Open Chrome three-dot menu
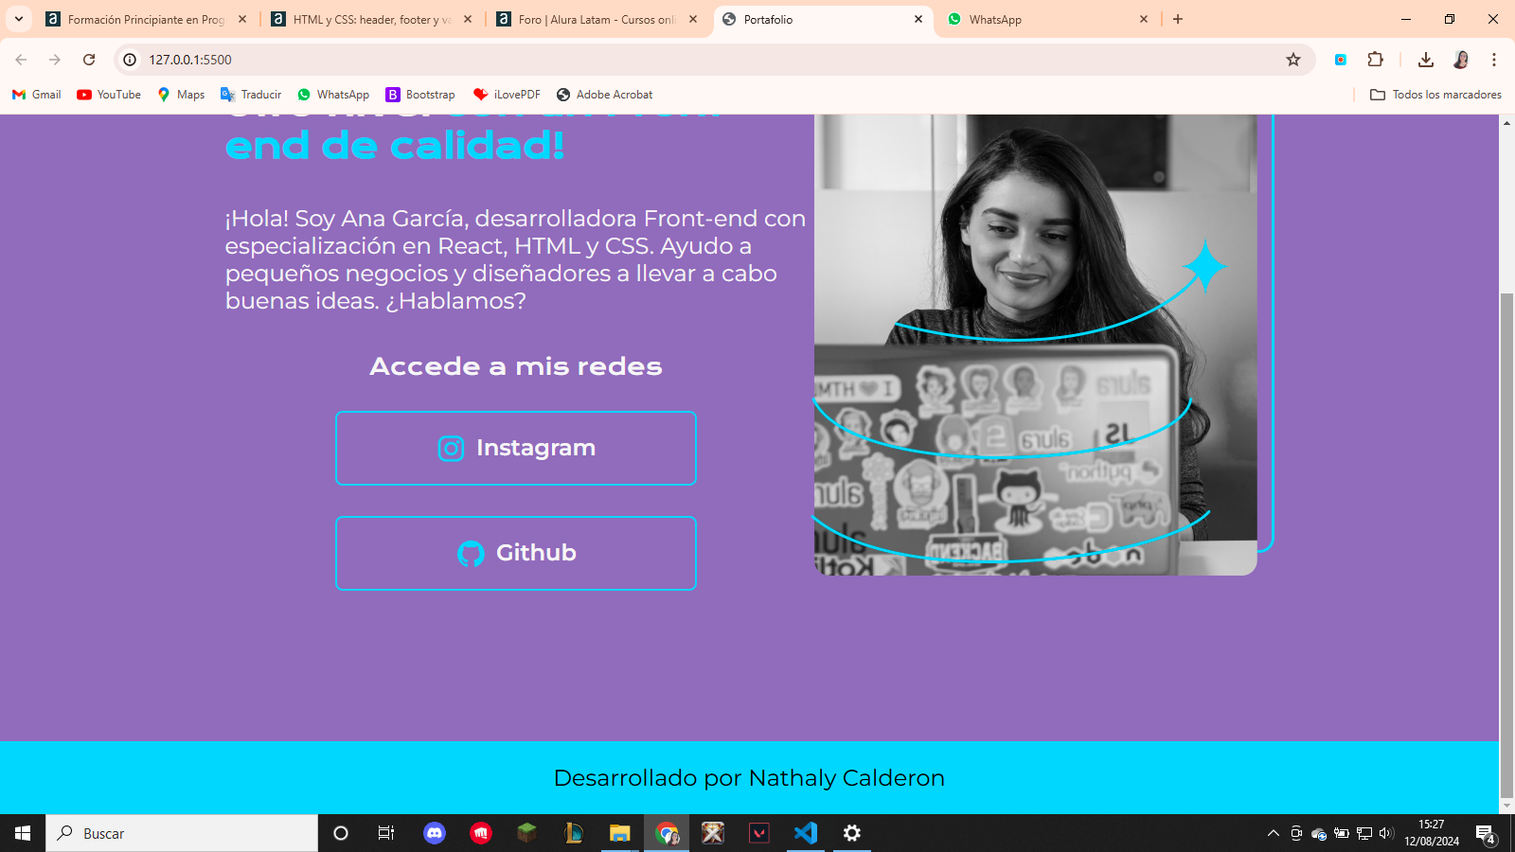The height and width of the screenshot is (852, 1515). click(1494, 60)
